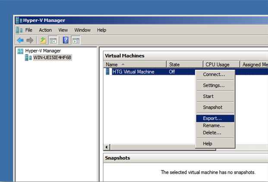Viewport: 268px width, 182px height.
Task: Open the Help menu in menu bar
Action: 102,30
